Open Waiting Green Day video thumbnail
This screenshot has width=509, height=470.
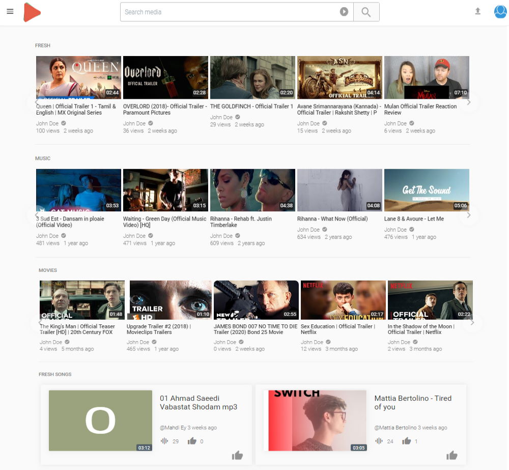[x=165, y=190]
